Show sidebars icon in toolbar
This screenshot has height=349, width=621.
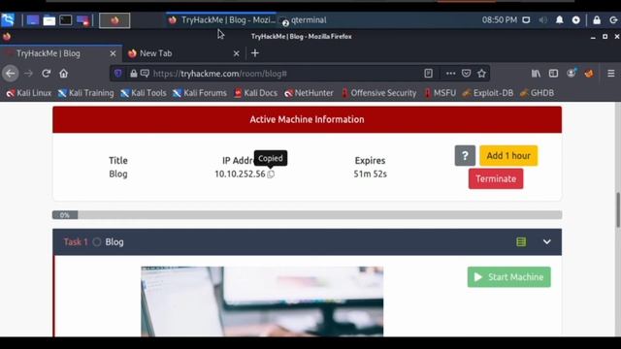553,74
